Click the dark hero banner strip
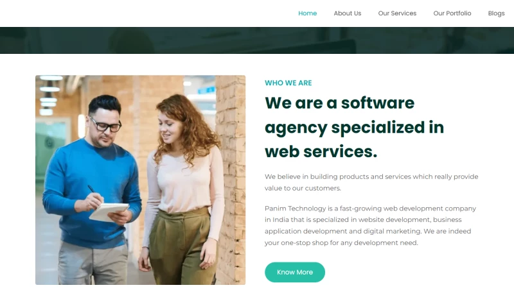 click(x=257, y=40)
